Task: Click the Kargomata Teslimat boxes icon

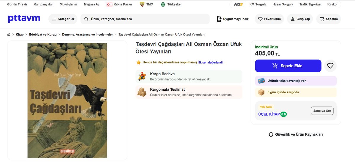Action: pyautogui.click(x=142, y=92)
